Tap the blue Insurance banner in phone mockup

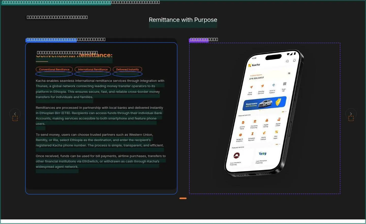(x=265, y=103)
